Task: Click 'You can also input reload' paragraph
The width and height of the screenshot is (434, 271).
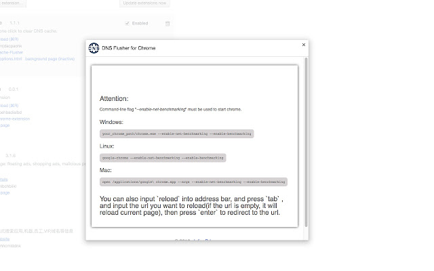Action: (x=191, y=206)
